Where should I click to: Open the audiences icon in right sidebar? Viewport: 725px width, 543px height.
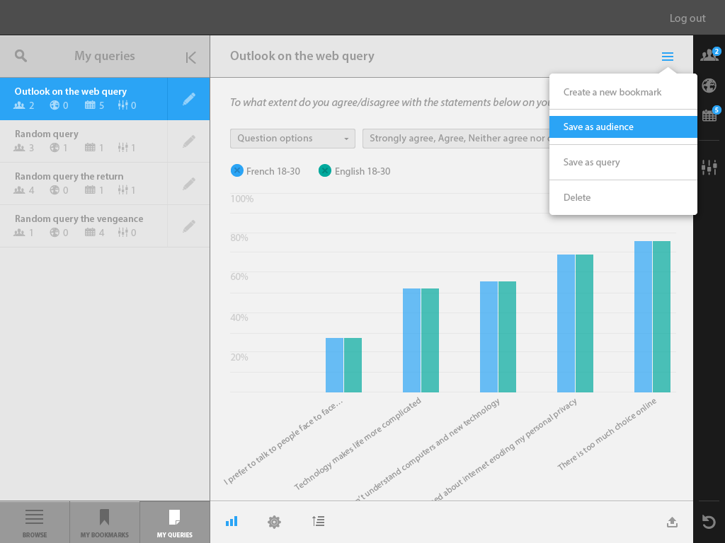coord(709,55)
